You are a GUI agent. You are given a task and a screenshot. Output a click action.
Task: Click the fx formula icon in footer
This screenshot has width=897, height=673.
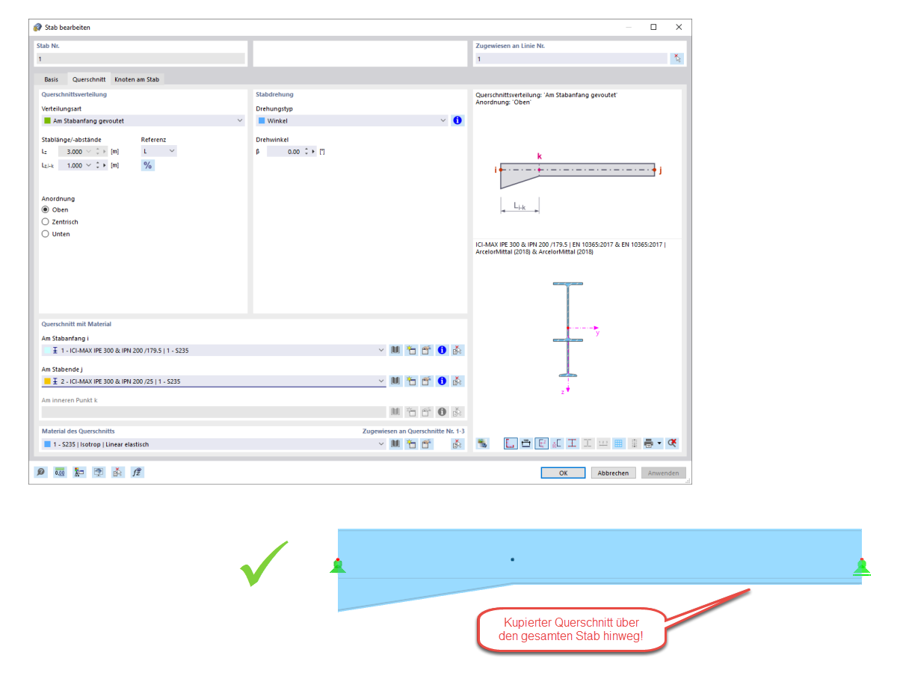pos(137,473)
